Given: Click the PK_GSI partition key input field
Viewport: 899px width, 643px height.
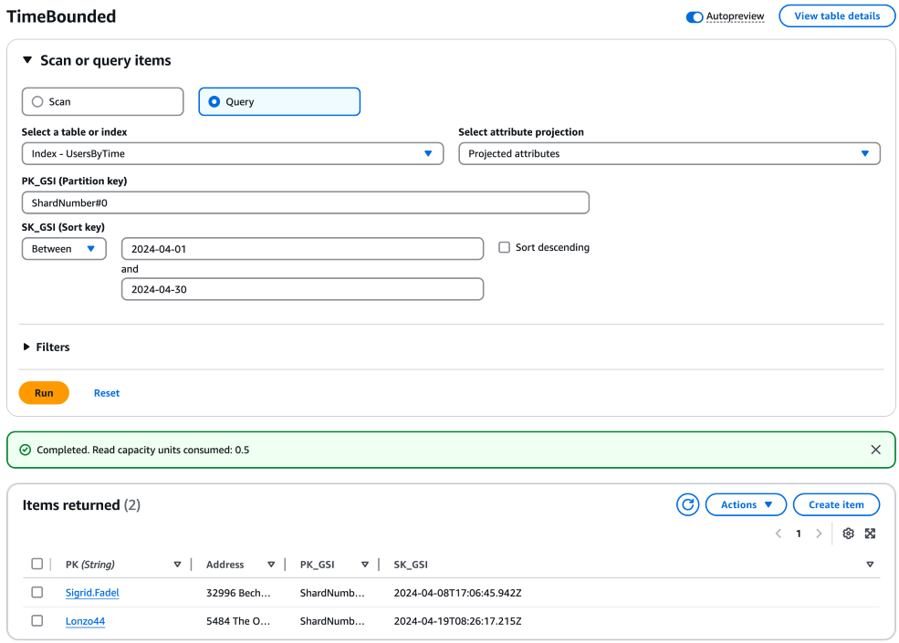Looking at the screenshot, I should click(x=305, y=202).
